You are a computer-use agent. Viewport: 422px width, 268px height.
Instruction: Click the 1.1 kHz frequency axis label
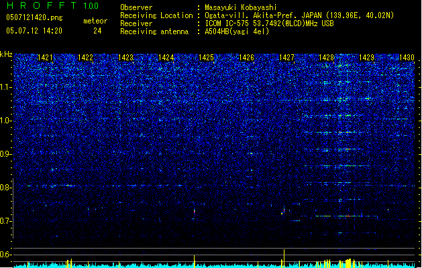(x=6, y=87)
